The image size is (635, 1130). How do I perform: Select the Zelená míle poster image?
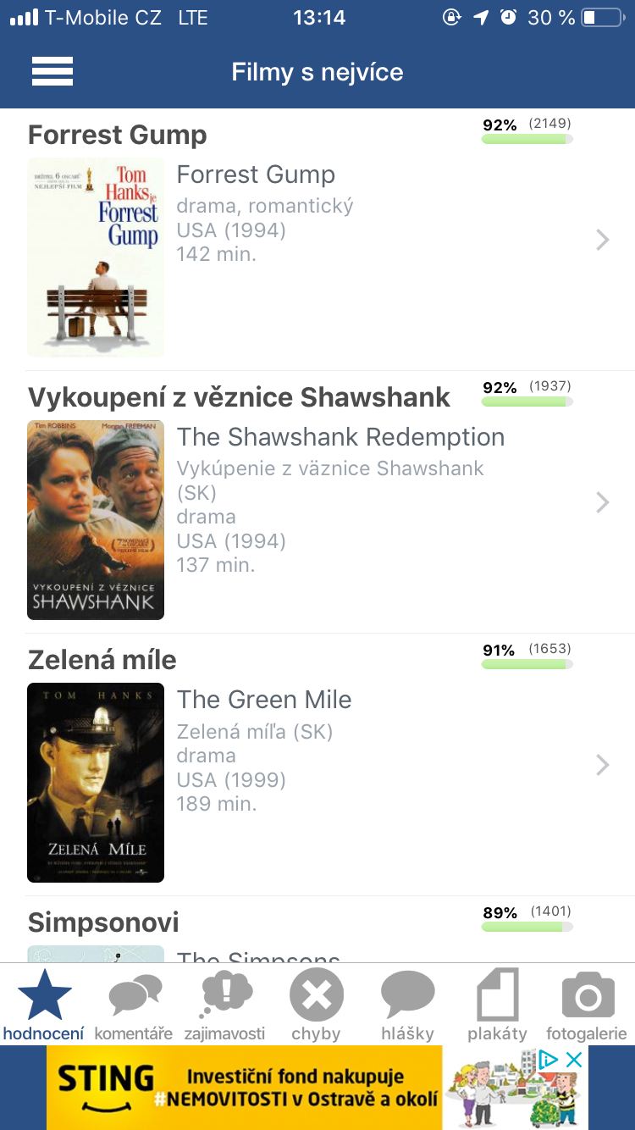point(96,783)
